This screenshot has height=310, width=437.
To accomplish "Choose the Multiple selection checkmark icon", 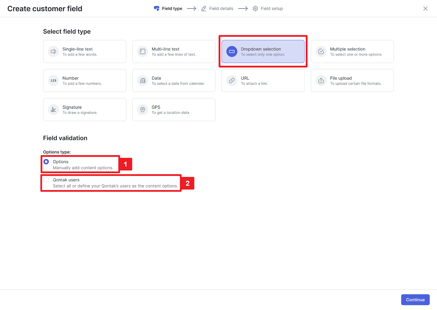I will (321, 51).
